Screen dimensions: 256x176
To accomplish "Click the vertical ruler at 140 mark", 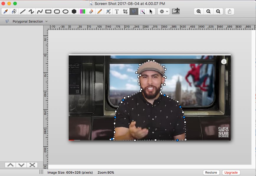I will pos(45,94).
